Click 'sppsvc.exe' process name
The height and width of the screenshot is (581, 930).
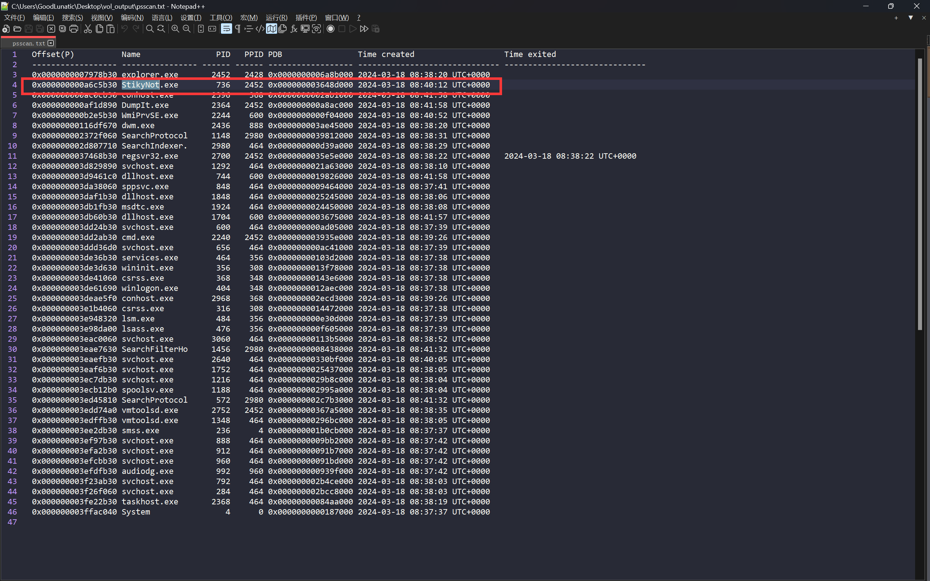coord(145,186)
